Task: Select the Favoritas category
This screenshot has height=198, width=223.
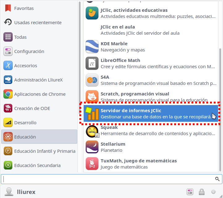Action: pos(24,8)
